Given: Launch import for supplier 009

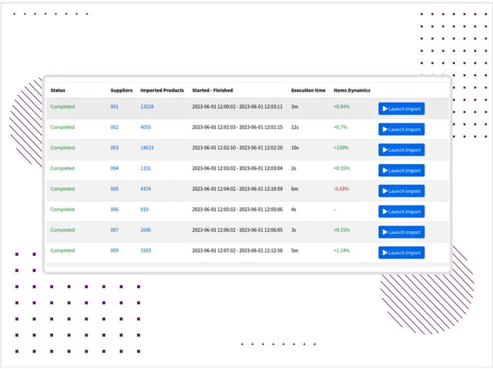Looking at the screenshot, I should click(401, 252).
